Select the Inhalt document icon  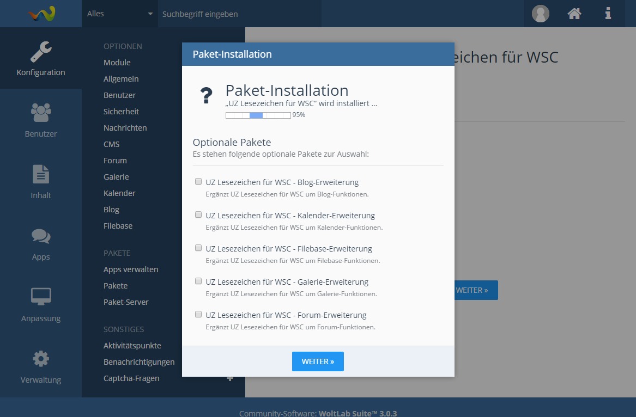click(x=41, y=174)
